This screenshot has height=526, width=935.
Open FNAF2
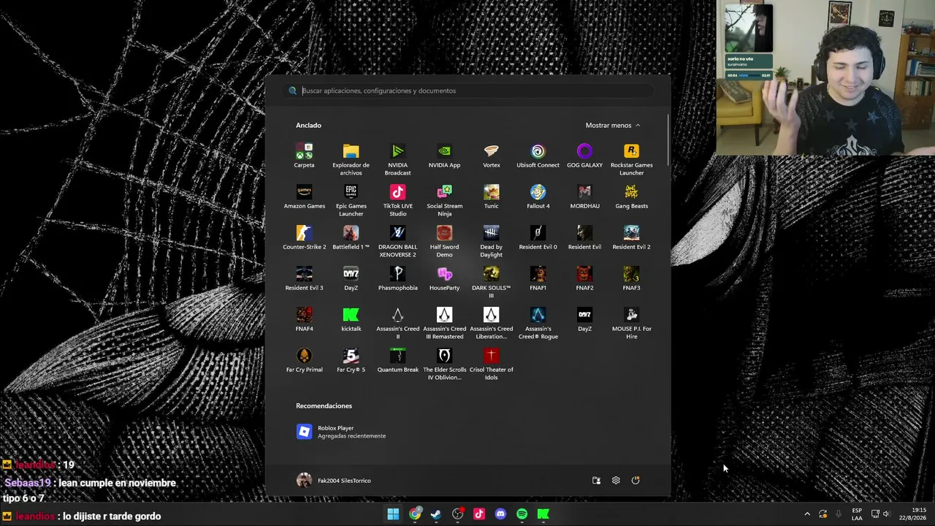click(x=584, y=279)
